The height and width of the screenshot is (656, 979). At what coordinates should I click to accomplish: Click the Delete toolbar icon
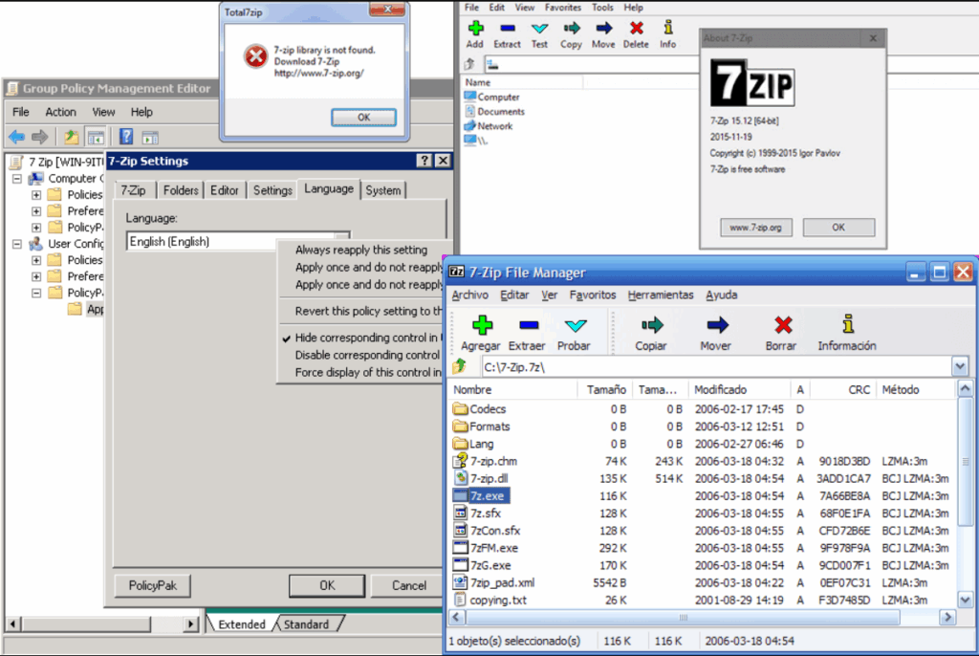636,28
